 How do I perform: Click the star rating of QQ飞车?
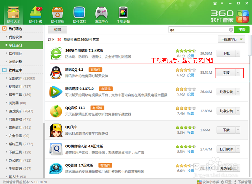click(x=186, y=128)
